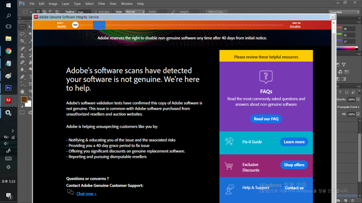Click the Color Lookup grid adjustment icon
This screenshot has width=362, height=203.
[x=347, y=72]
